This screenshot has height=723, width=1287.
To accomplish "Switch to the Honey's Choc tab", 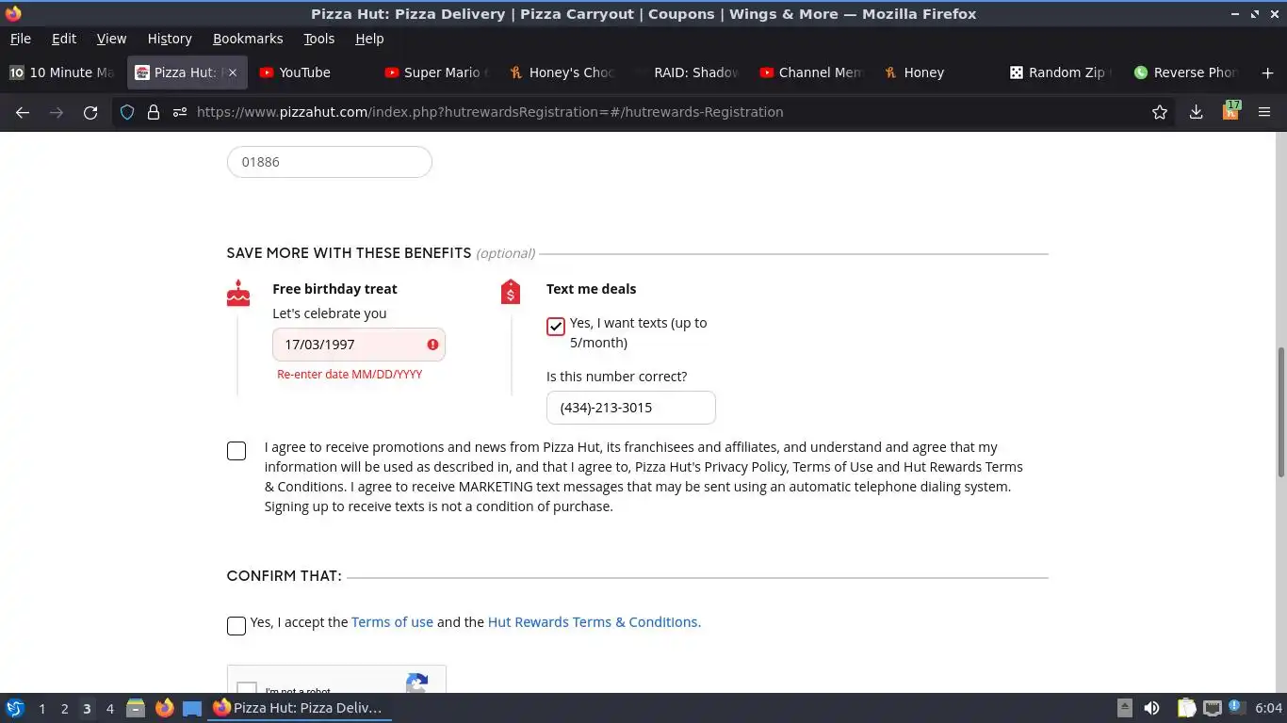I will click(563, 72).
